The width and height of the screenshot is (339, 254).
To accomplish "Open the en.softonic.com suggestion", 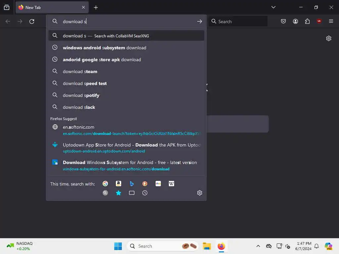I will (x=126, y=130).
